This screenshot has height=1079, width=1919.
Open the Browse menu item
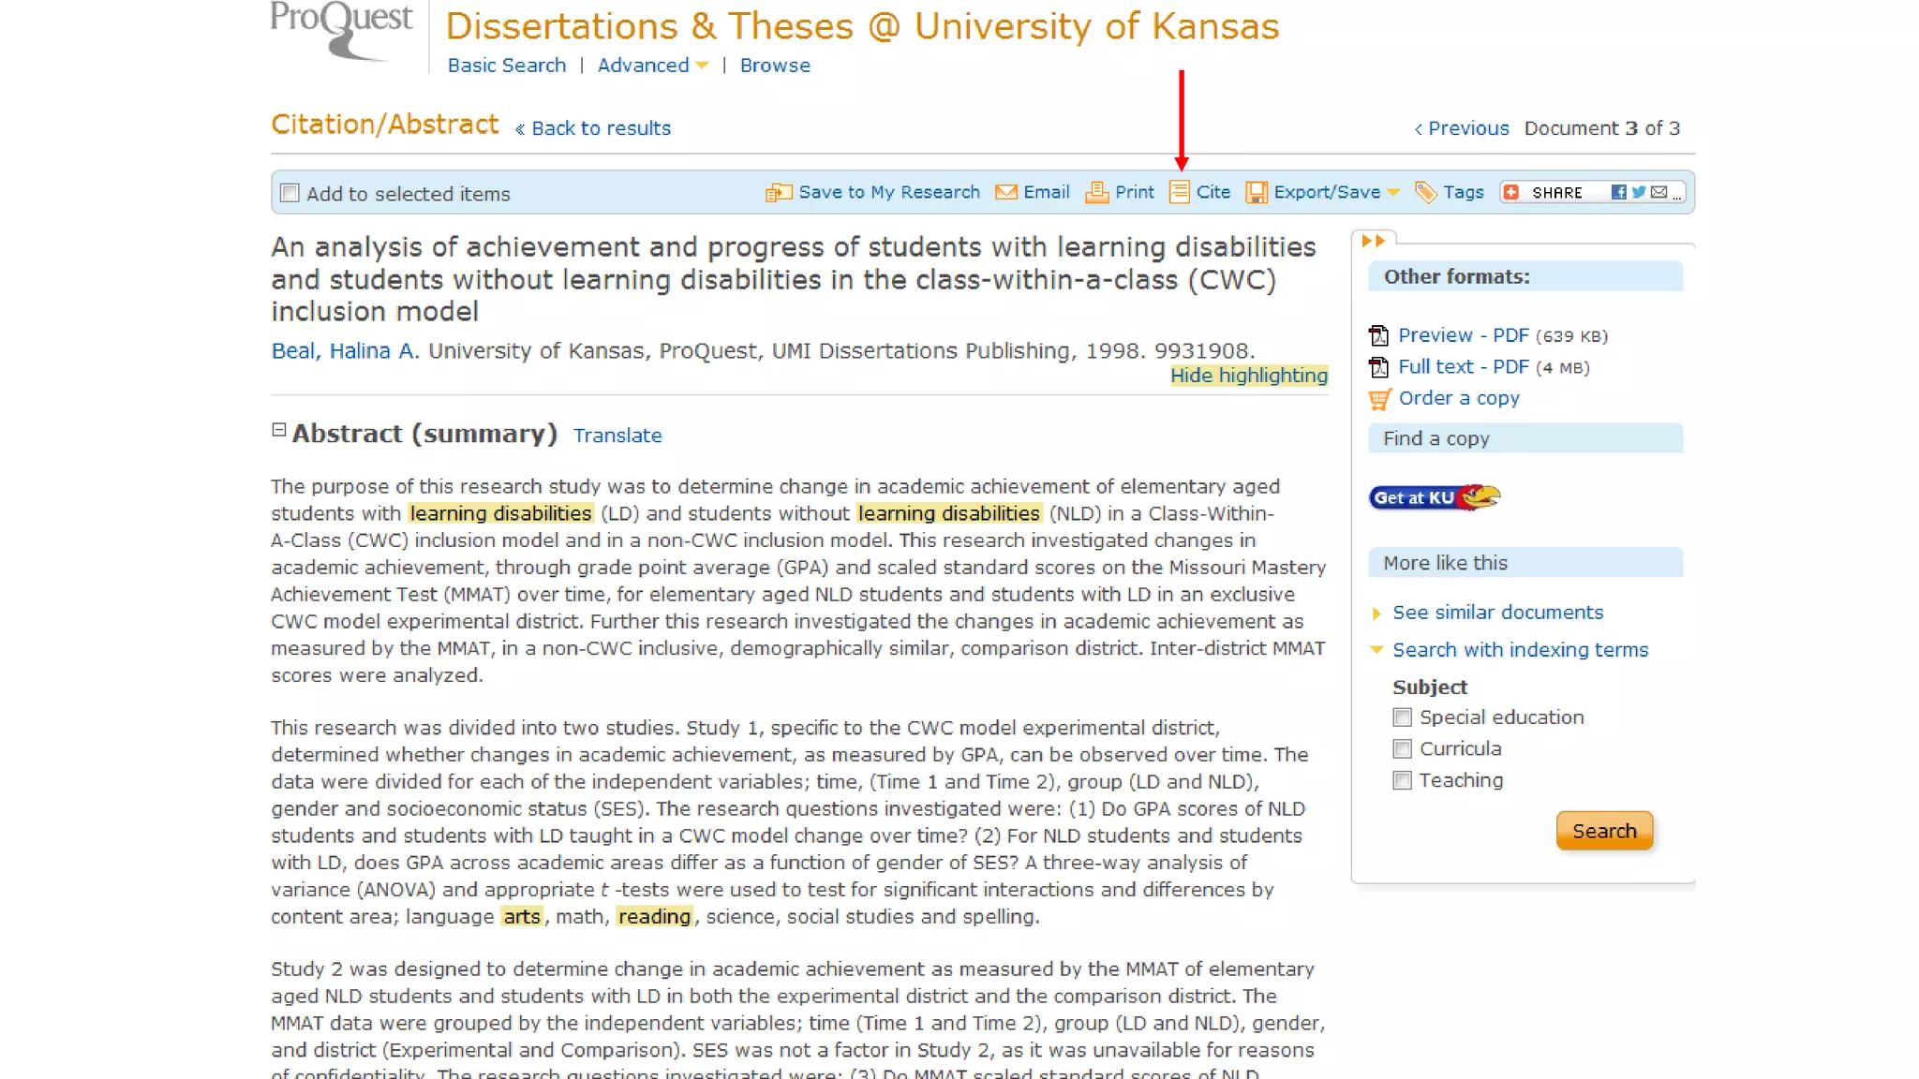point(774,66)
